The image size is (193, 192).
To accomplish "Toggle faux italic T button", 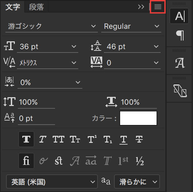I will coord(43,139).
